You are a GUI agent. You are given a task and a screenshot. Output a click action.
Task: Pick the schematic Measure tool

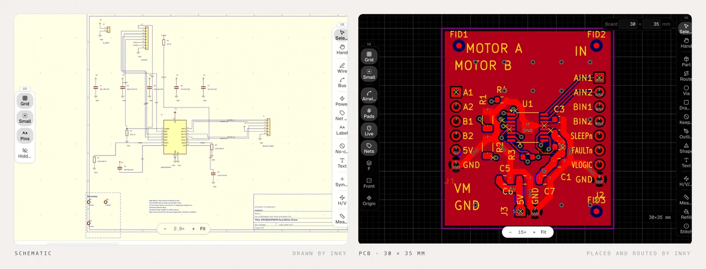(x=342, y=219)
